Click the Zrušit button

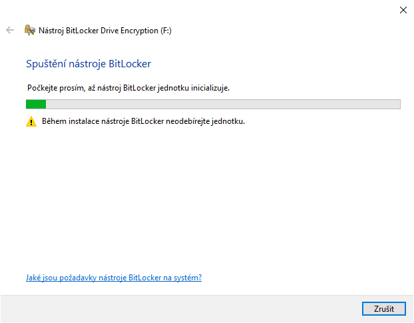click(x=383, y=309)
